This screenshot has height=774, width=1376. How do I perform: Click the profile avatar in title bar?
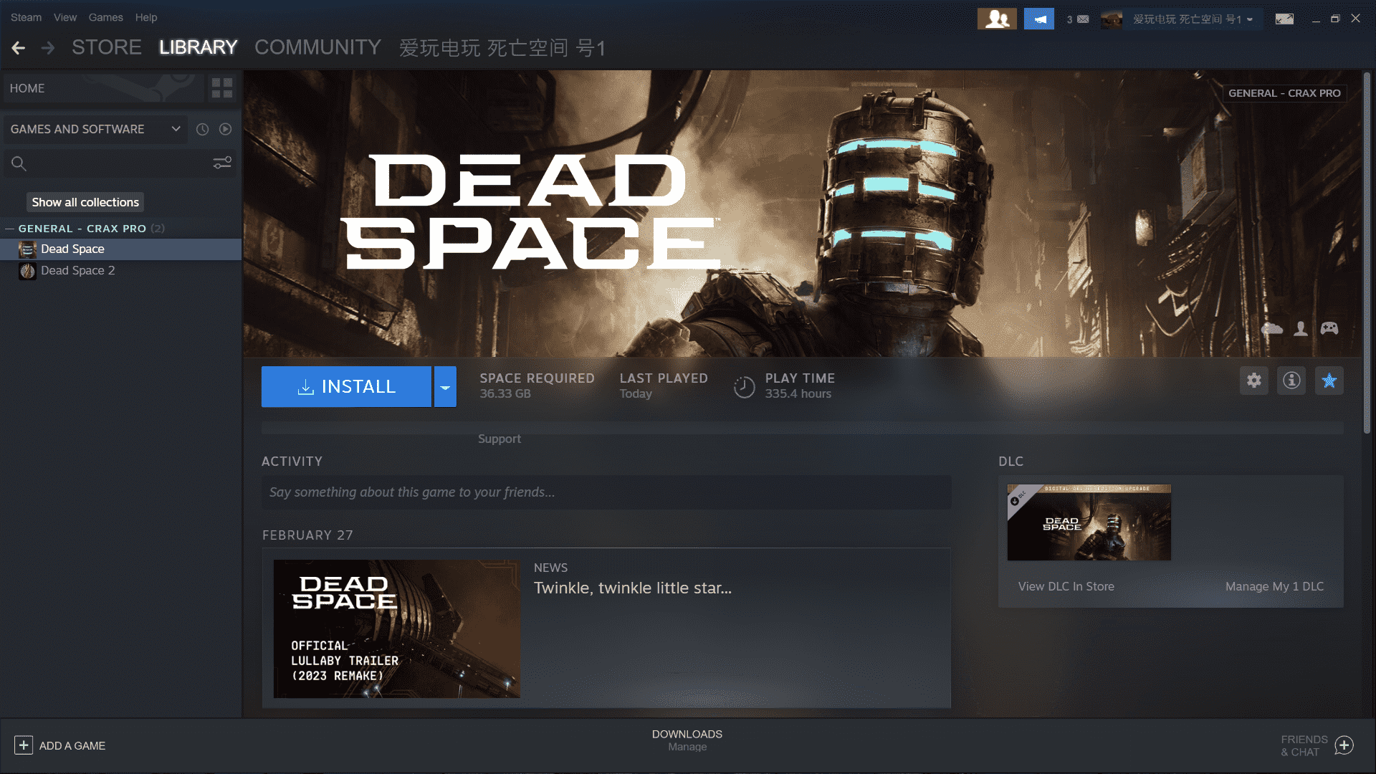pyautogui.click(x=1112, y=19)
